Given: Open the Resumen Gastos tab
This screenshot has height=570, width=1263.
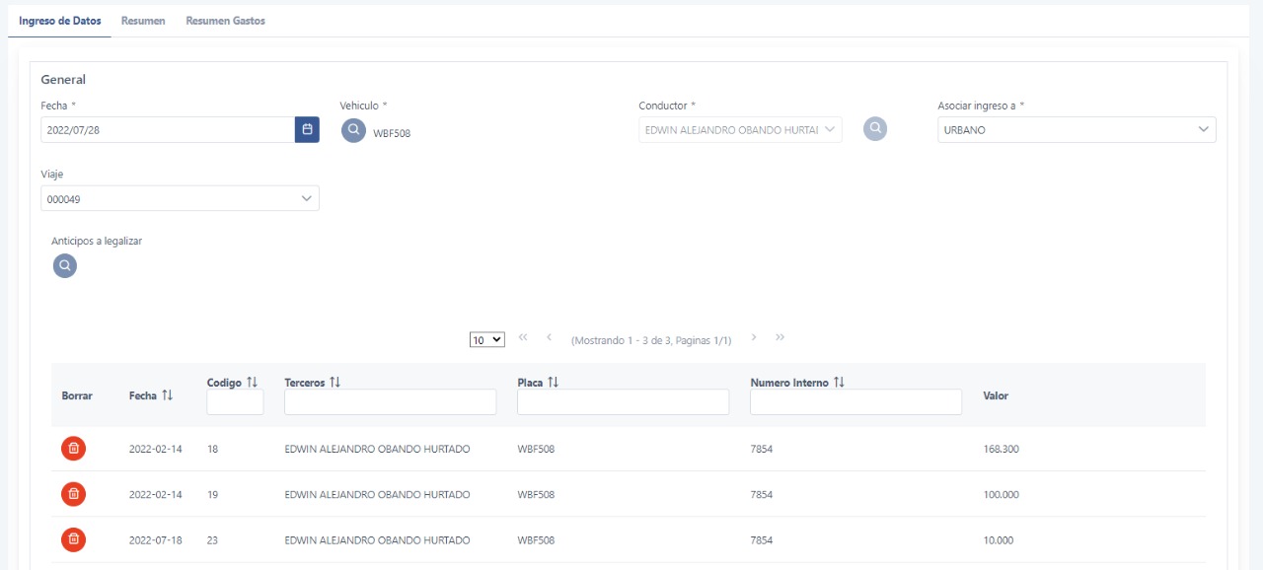Looking at the screenshot, I should click(225, 21).
